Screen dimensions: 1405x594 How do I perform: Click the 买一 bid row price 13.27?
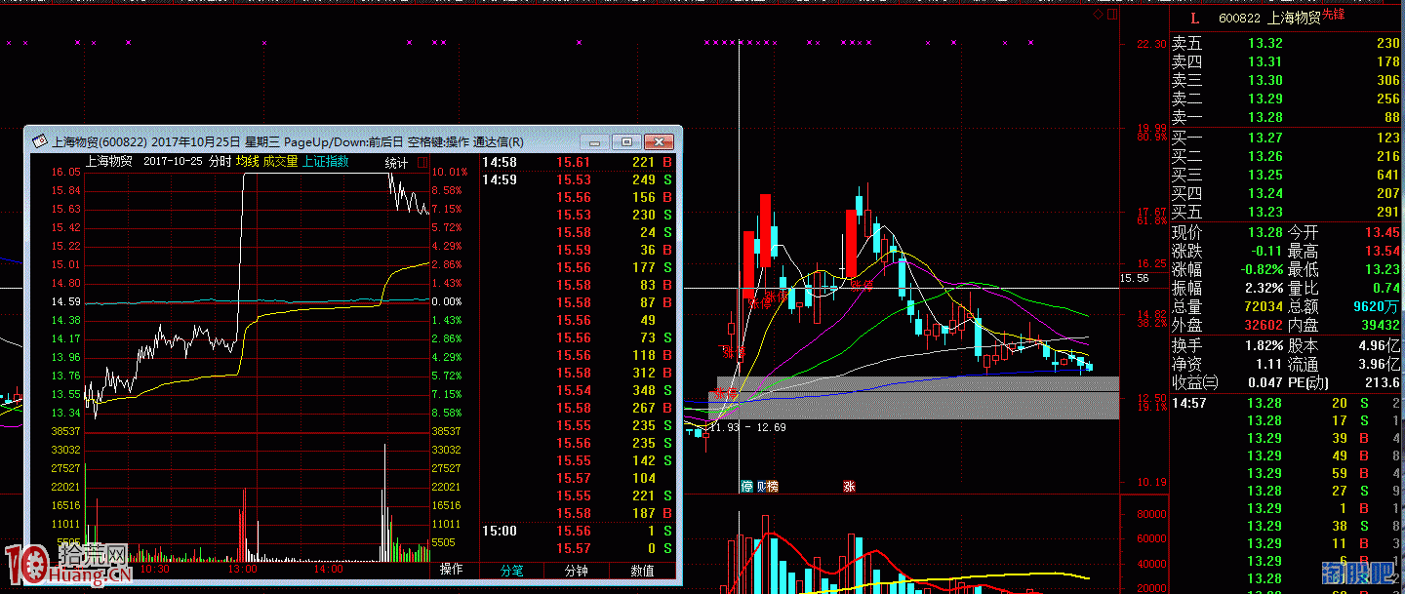click(x=1265, y=138)
